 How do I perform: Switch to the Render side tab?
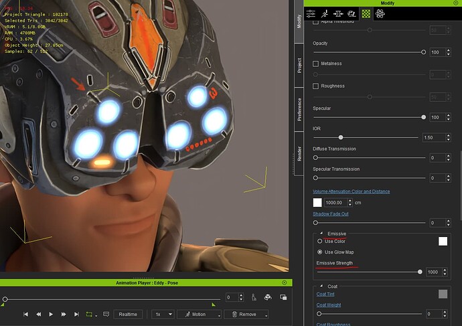click(x=299, y=154)
